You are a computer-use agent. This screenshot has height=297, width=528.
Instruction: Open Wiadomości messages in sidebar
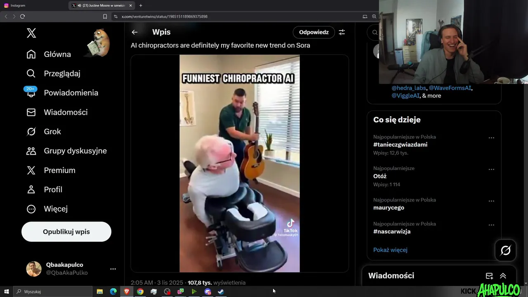57,112
